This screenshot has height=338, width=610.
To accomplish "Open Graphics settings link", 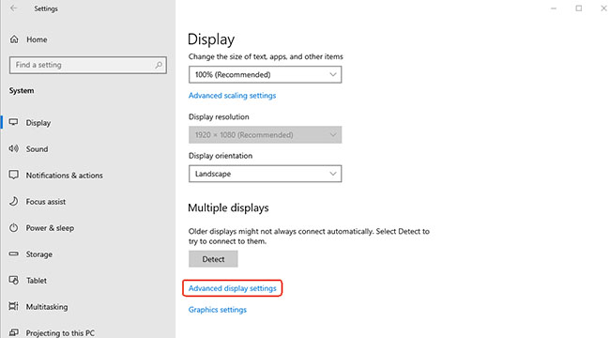I will pyautogui.click(x=218, y=310).
